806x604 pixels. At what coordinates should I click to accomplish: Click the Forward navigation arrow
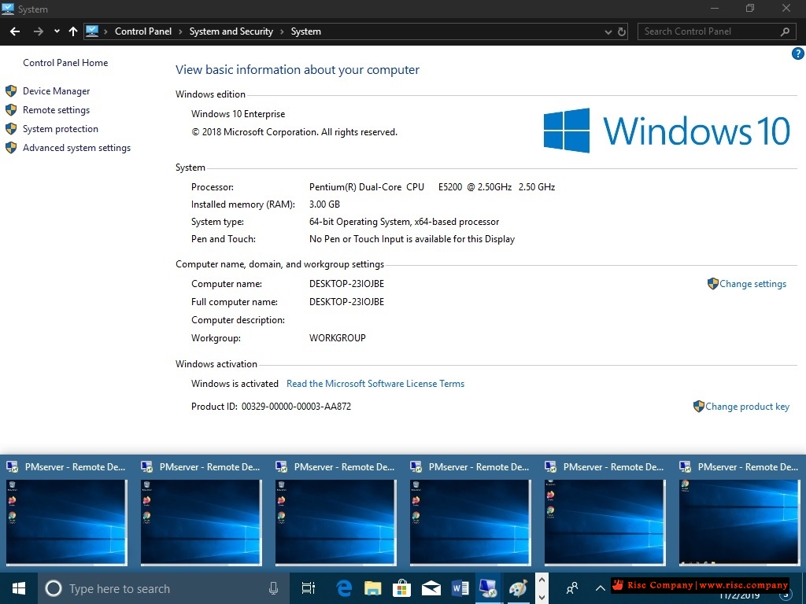[x=38, y=31]
